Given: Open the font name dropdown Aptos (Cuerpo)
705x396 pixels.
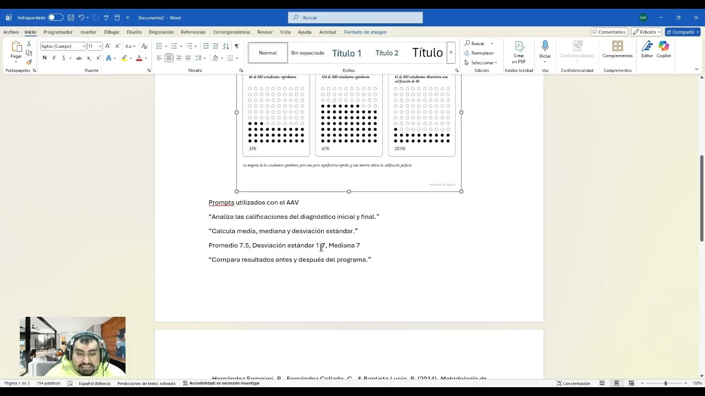Looking at the screenshot, I should coord(84,46).
